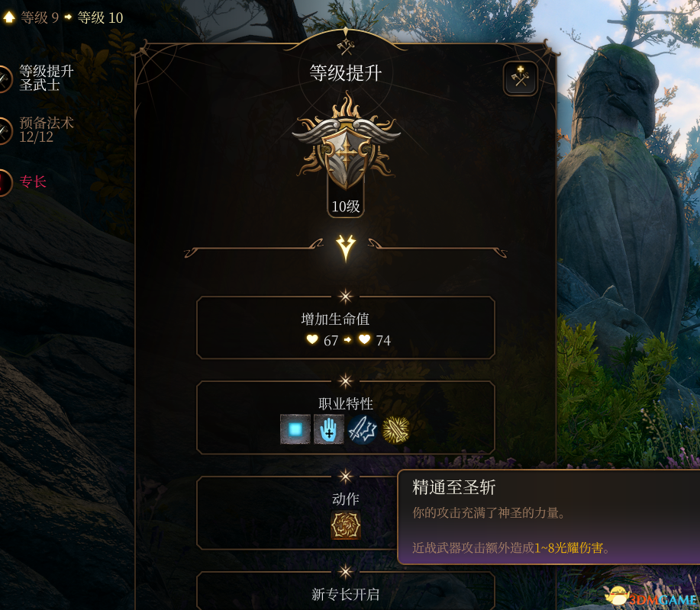Select the blue sword class feature icon
Image resolution: width=700 pixels, height=610 pixels.
tap(362, 429)
